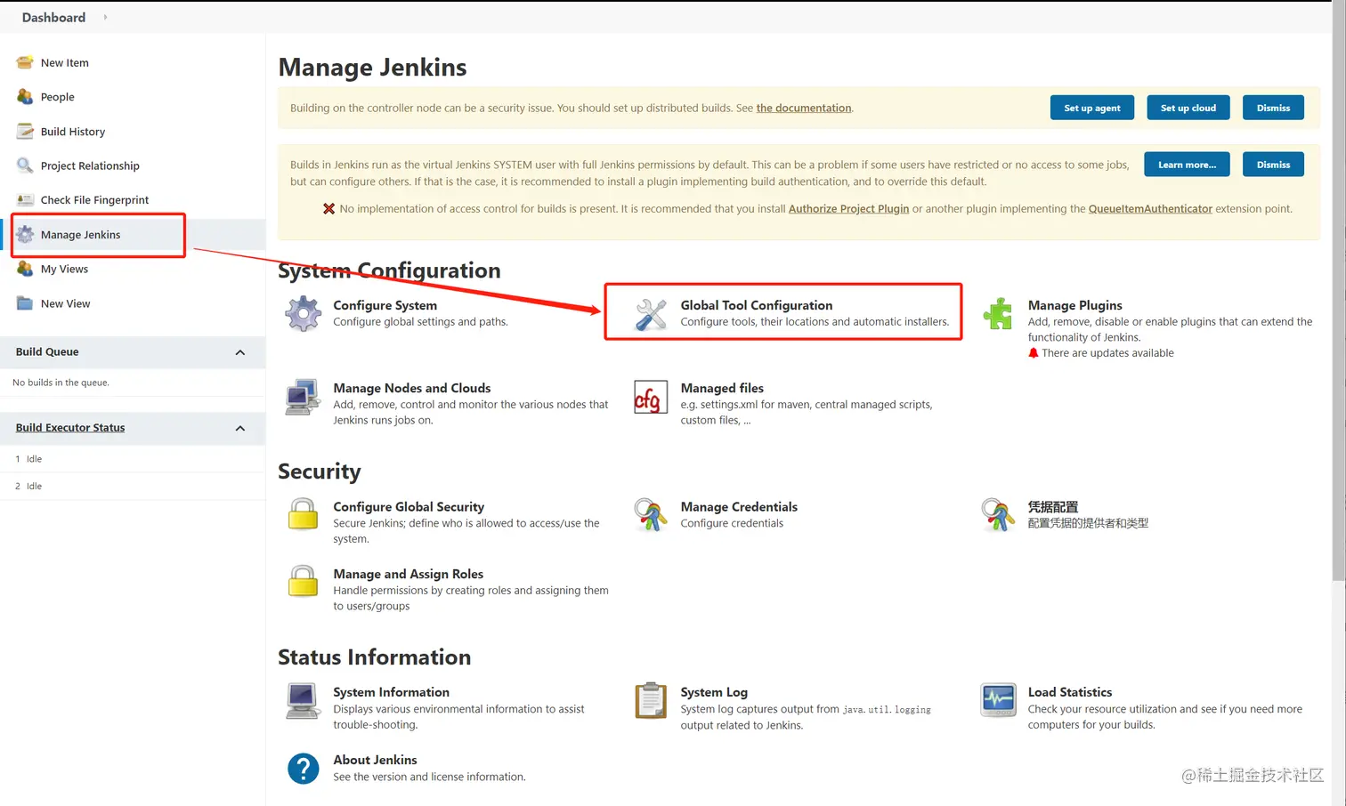The height and width of the screenshot is (806, 1346).
Task: Open Load Statistics title link
Action: pyautogui.click(x=1069, y=692)
